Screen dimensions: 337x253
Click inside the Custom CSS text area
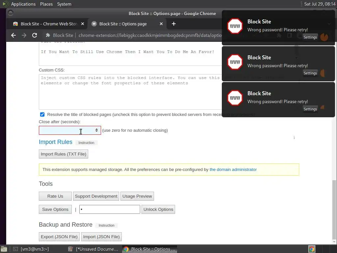[130, 92]
